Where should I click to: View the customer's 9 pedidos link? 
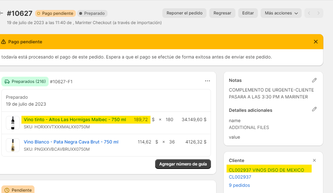pos(239,185)
